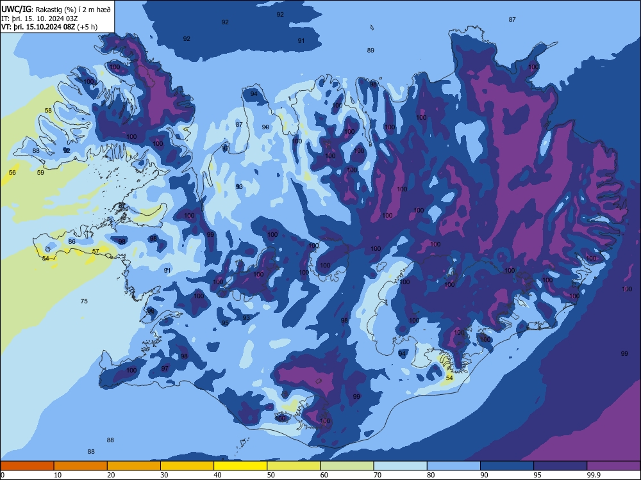Click the dark indigo 95–99.9 legend swatch

click(x=560, y=466)
